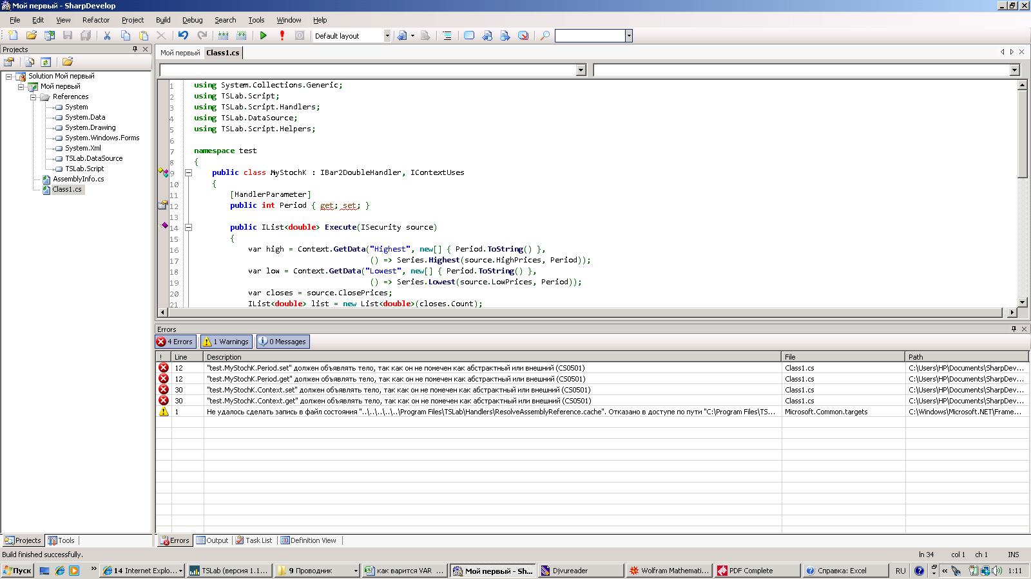Click the Paste clipboard toolbar icon
Image resolution: width=1031 pixels, height=579 pixels.
pyautogui.click(x=144, y=36)
